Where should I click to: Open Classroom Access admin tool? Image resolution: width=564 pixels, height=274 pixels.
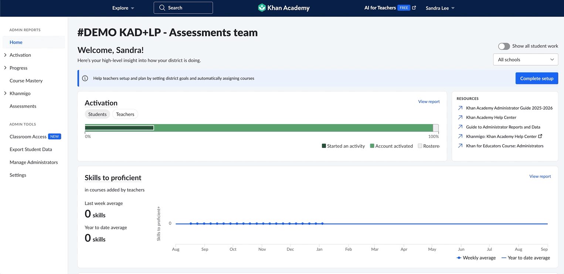coord(28,137)
